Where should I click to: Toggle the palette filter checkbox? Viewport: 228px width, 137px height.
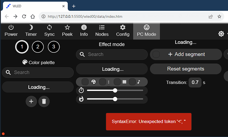pos(85,82)
